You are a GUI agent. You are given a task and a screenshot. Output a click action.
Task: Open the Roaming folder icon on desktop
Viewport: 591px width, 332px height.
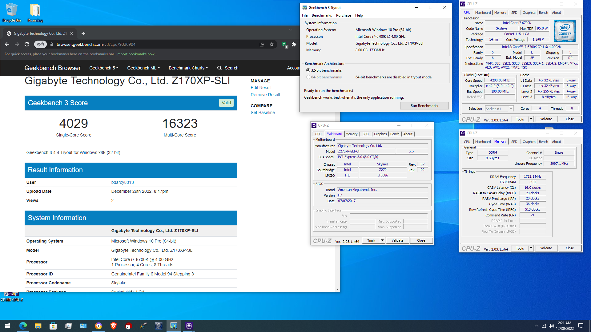click(35, 13)
